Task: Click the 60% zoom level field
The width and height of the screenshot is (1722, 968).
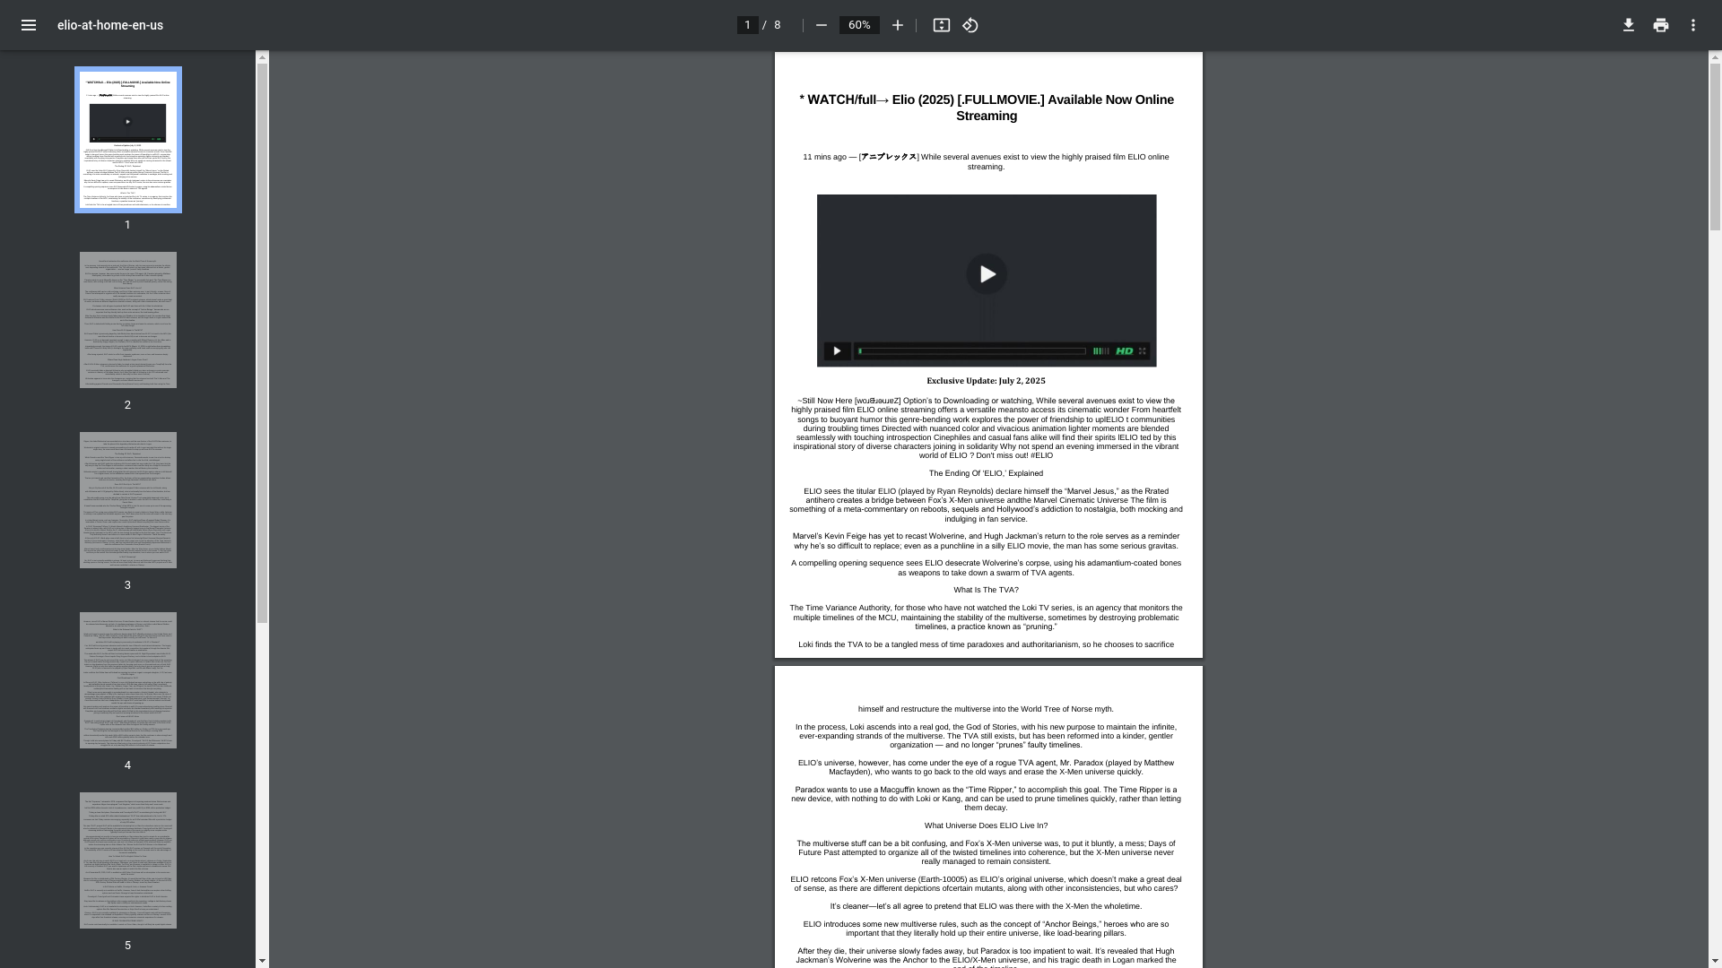Action: click(x=859, y=25)
